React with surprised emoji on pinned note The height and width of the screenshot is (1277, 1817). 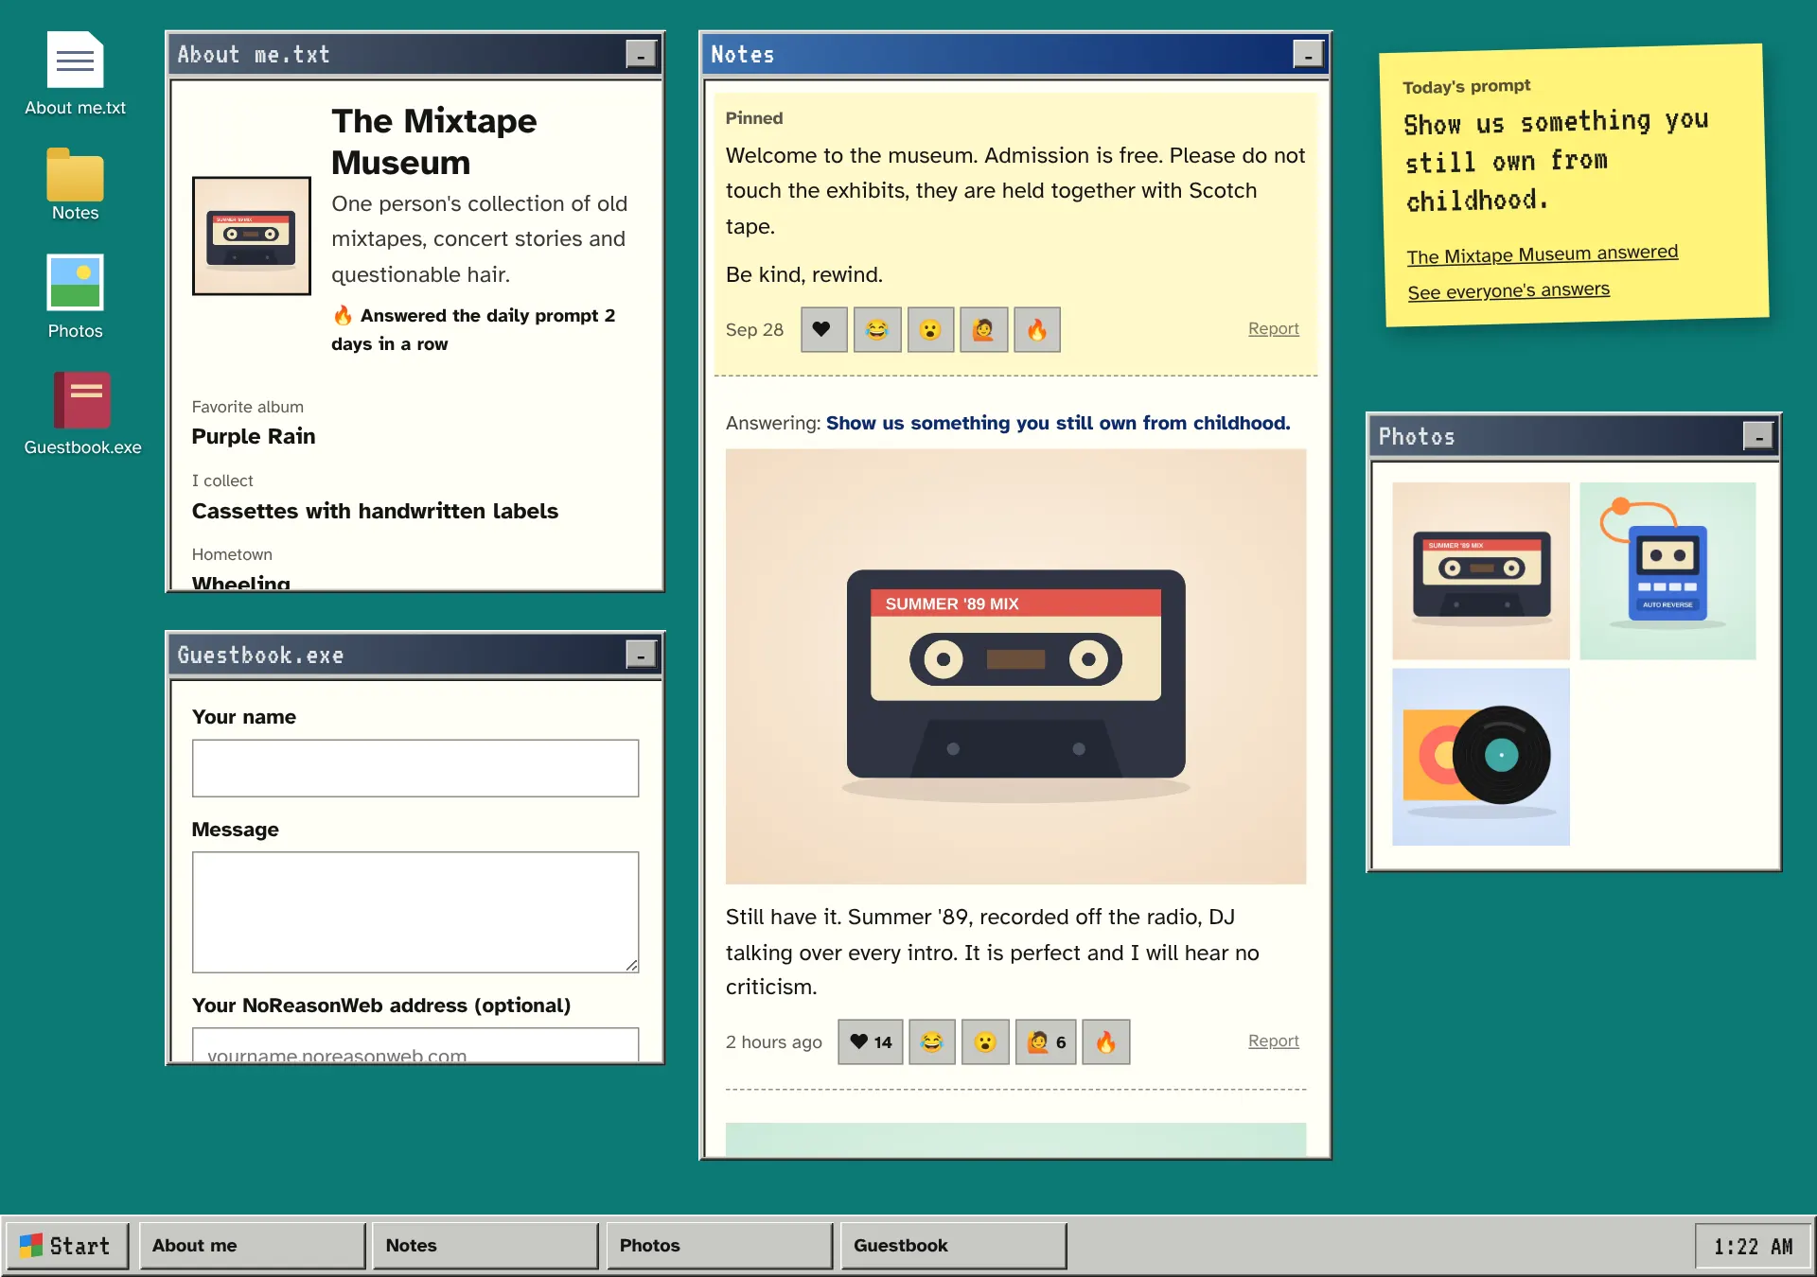point(930,329)
